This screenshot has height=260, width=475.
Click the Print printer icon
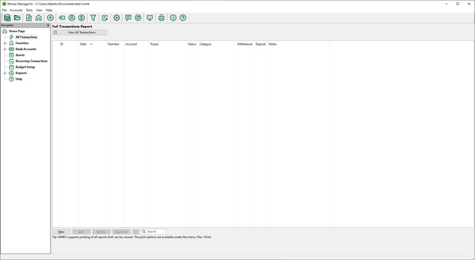161,18
